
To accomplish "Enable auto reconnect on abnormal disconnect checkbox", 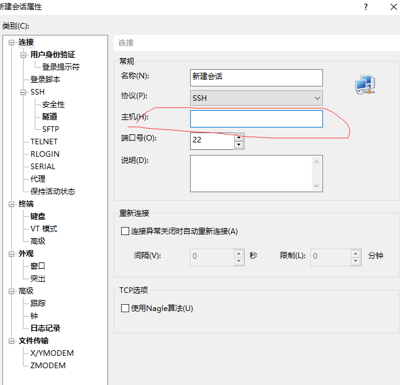I will coord(125,231).
